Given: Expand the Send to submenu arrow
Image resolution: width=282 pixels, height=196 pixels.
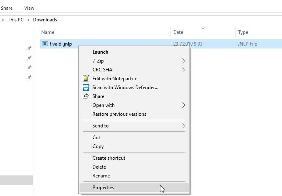Looking at the screenshot, I should (x=183, y=126).
